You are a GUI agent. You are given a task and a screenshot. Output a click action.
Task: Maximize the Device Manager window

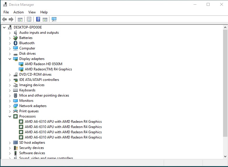(208, 4)
